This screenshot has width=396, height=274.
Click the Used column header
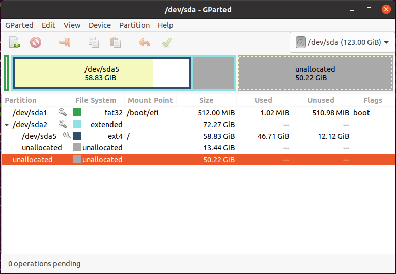pyautogui.click(x=264, y=100)
